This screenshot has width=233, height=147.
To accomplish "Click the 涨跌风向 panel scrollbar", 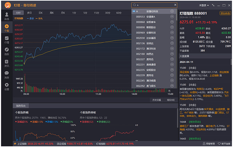I will coord(177,118).
